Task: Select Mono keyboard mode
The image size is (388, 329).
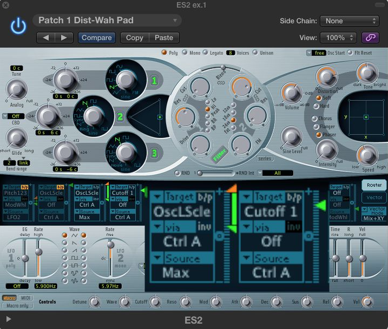Action: coord(185,52)
